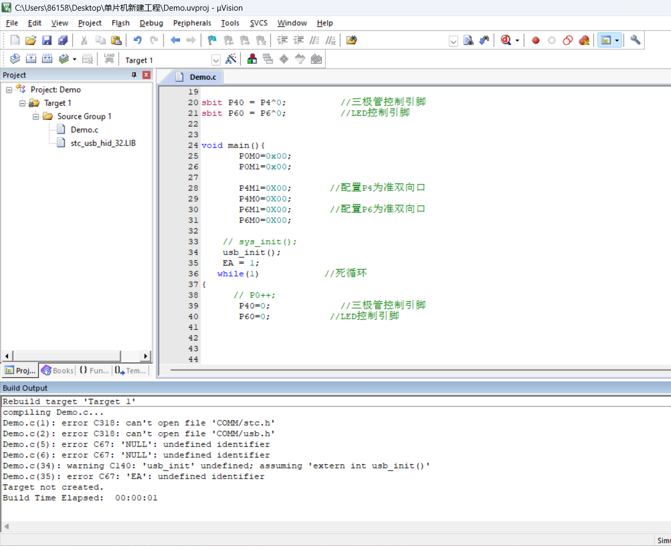
Task: Download to flash with LOAD icon
Action: click(109, 59)
